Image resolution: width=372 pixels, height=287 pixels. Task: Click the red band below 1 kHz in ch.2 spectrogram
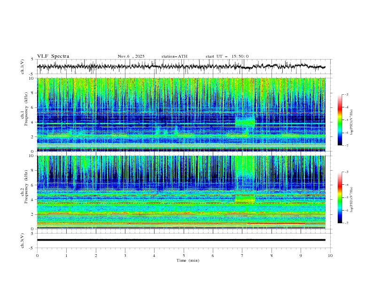pyautogui.click(x=276, y=223)
